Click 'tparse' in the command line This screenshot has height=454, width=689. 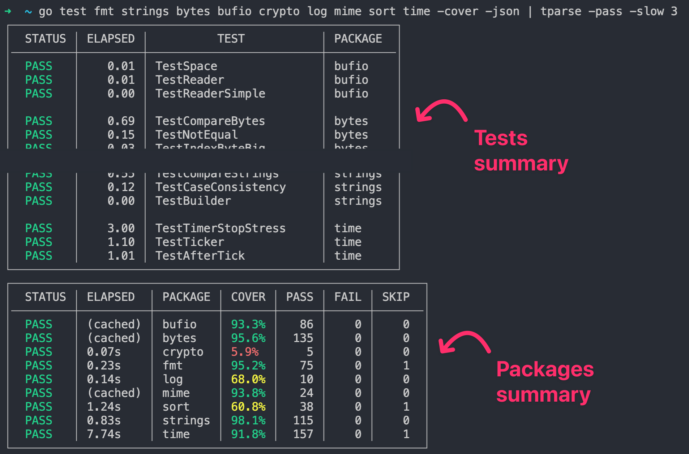point(561,12)
